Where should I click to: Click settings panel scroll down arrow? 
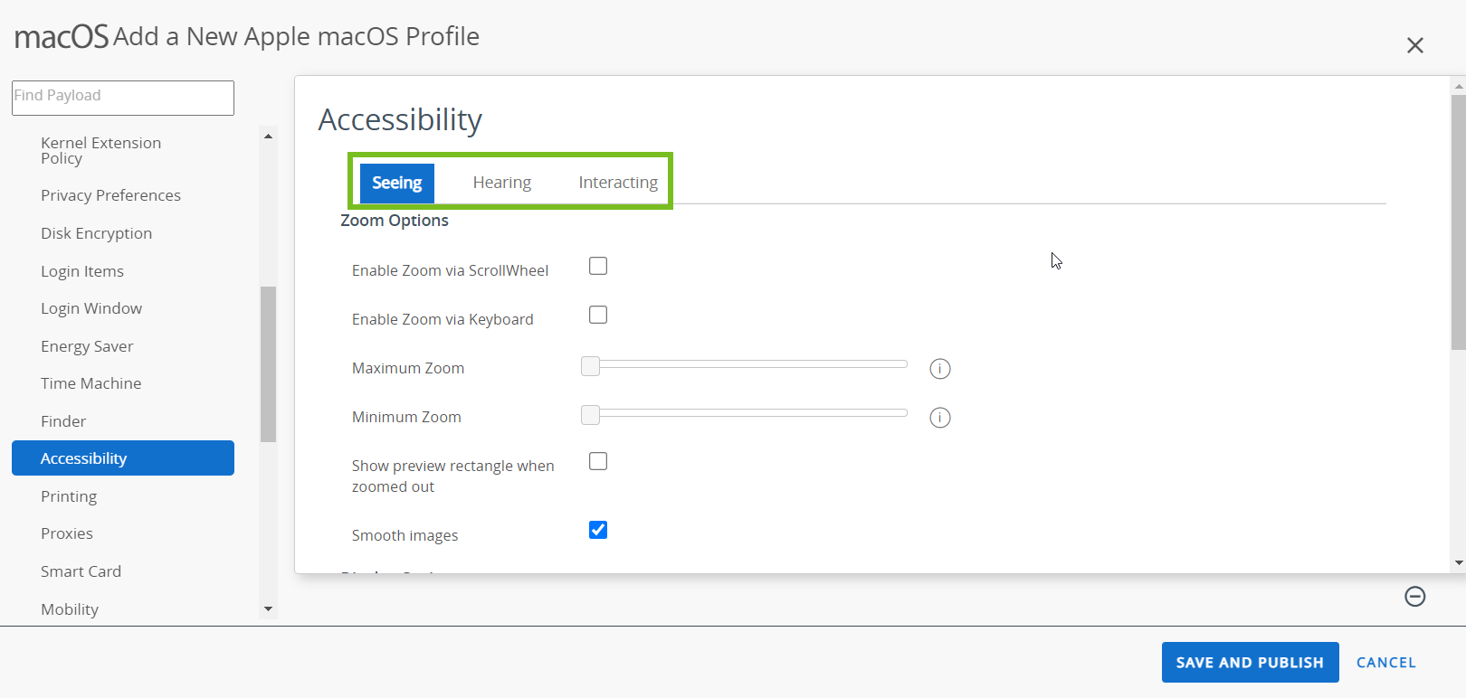[x=1459, y=562]
